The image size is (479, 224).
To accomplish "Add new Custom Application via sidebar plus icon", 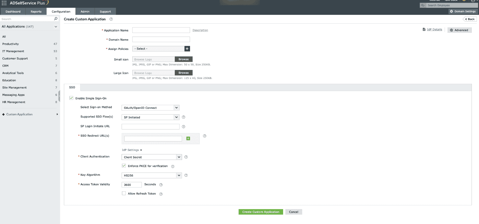I will pyautogui.click(x=3, y=114).
